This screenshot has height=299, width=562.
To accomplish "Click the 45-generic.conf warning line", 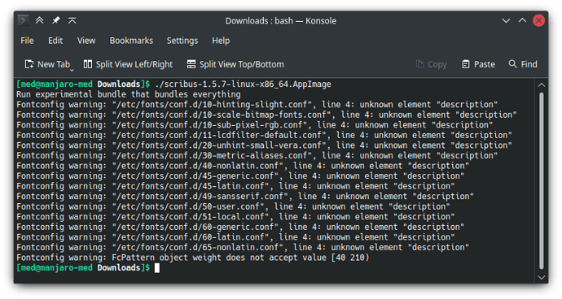I will [x=240, y=176].
